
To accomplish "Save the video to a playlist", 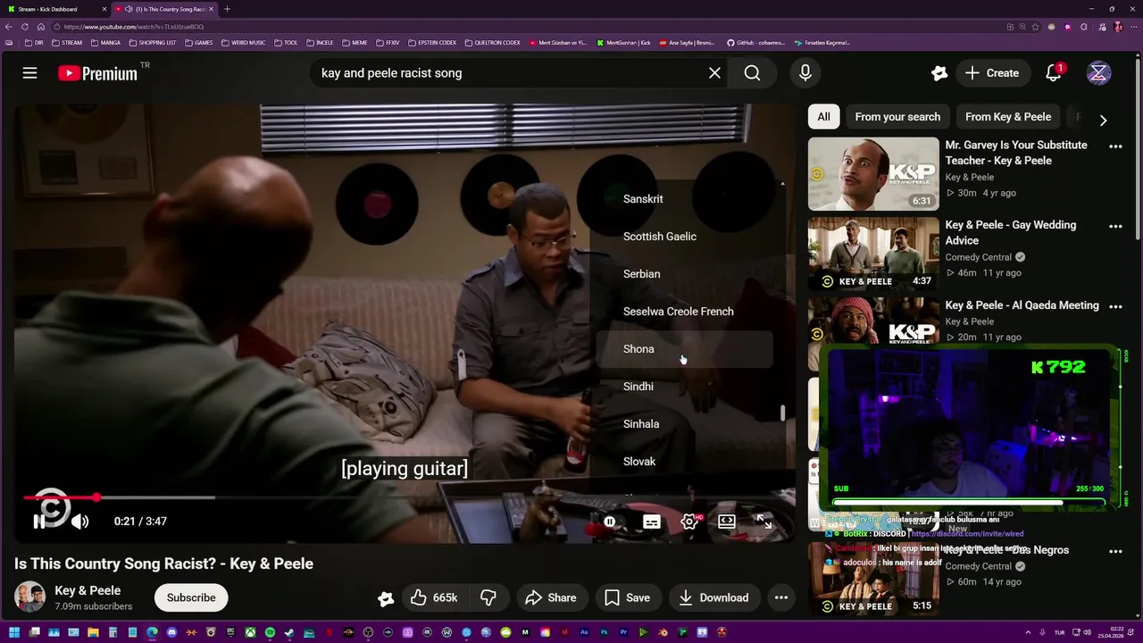I will (627, 597).
